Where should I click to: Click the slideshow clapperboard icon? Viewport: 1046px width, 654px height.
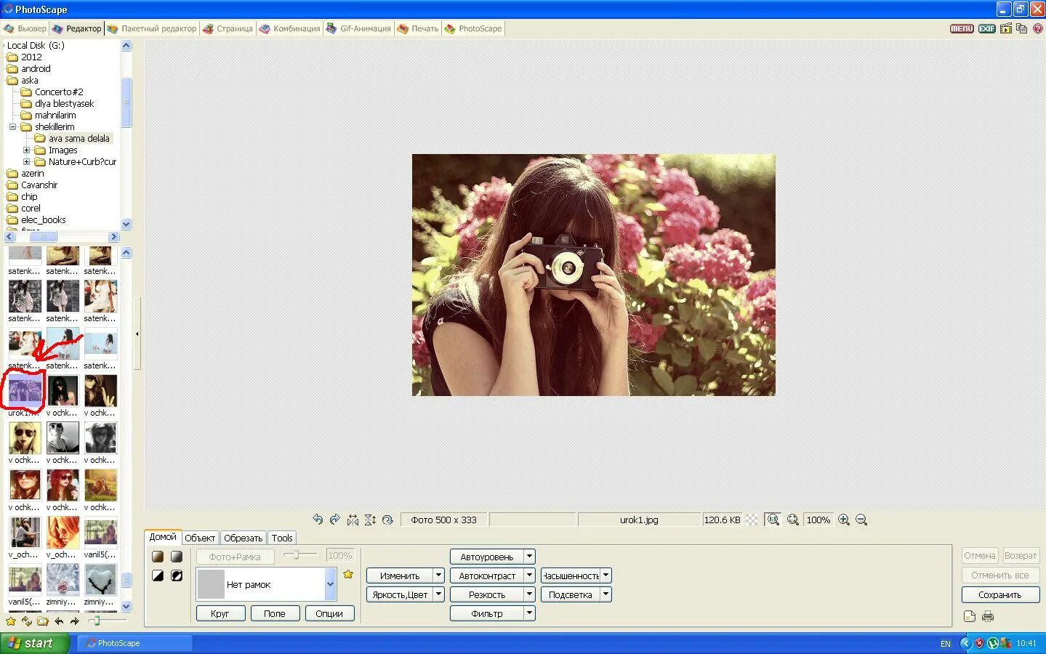pyautogui.click(x=1006, y=28)
